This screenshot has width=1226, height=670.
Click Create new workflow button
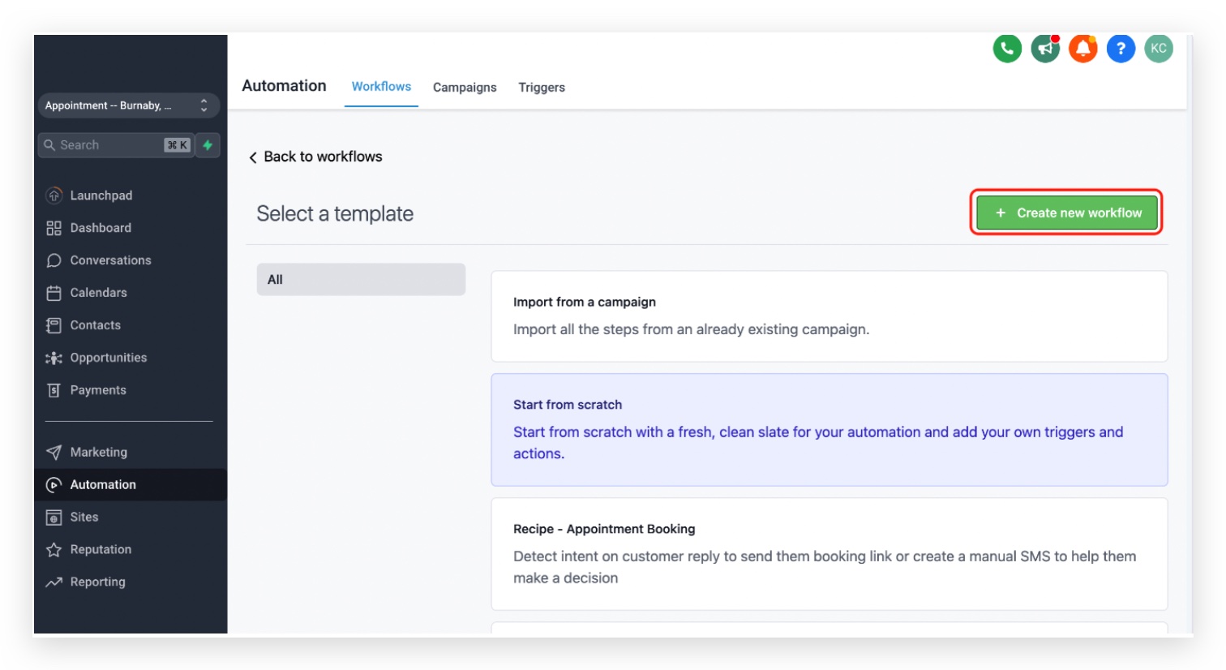[1067, 213]
